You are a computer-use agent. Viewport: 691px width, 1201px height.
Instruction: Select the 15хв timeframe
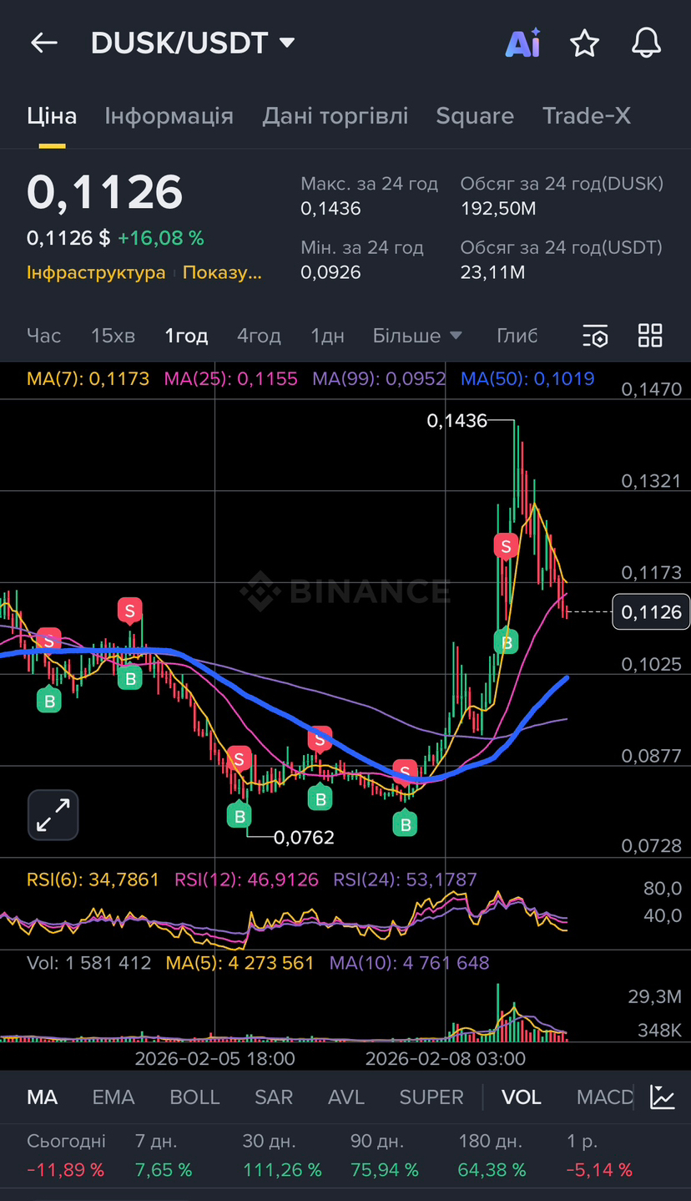point(113,336)
